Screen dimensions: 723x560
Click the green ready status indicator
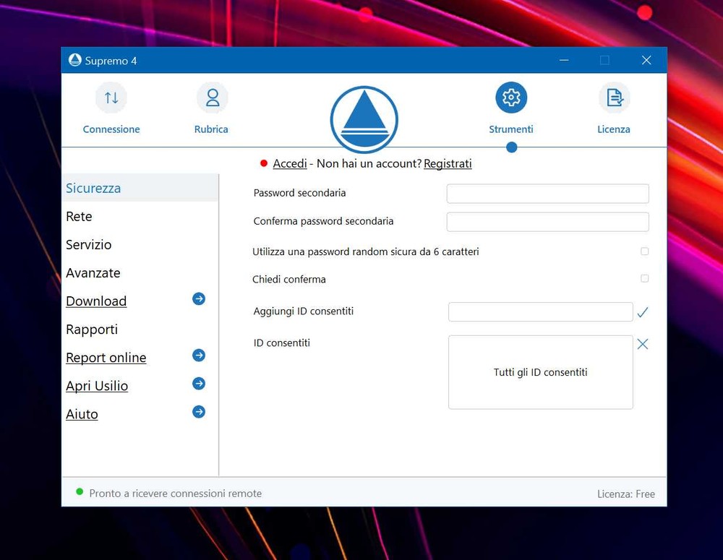tap(80, 492)
